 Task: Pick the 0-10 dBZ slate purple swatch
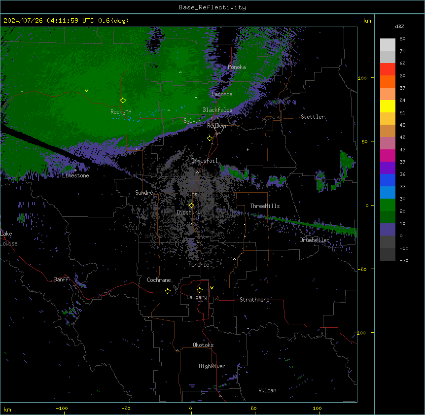coord(388,230)
